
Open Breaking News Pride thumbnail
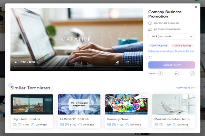tap(126, 104)
